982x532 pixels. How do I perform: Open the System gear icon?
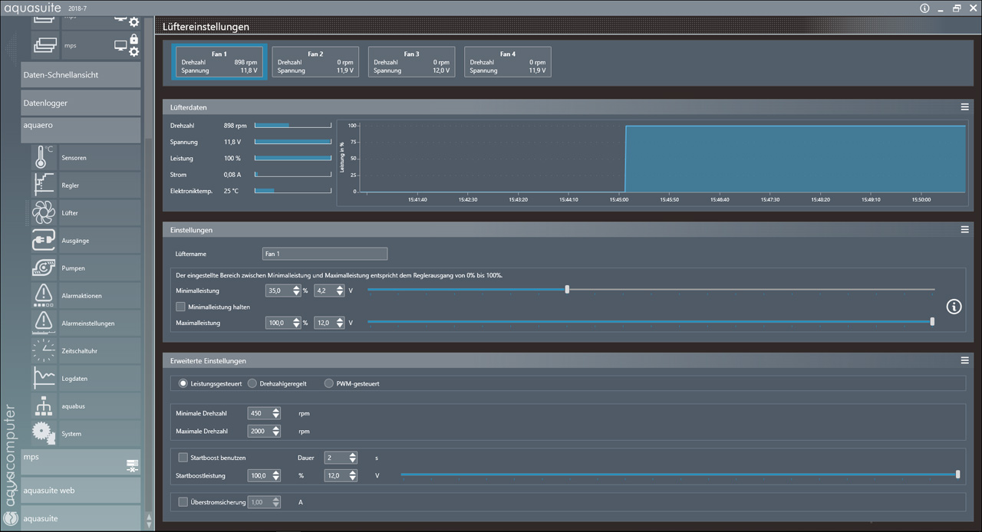click(x=43, y=433)
